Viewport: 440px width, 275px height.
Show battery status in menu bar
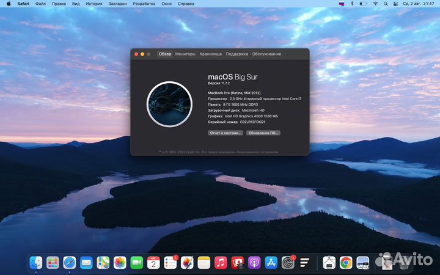point(364,4)
